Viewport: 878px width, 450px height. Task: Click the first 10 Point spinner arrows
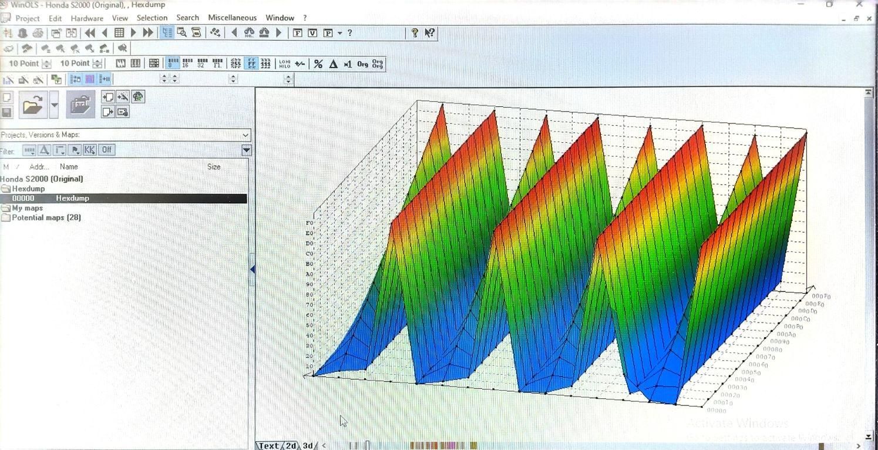tap(47, 63)
